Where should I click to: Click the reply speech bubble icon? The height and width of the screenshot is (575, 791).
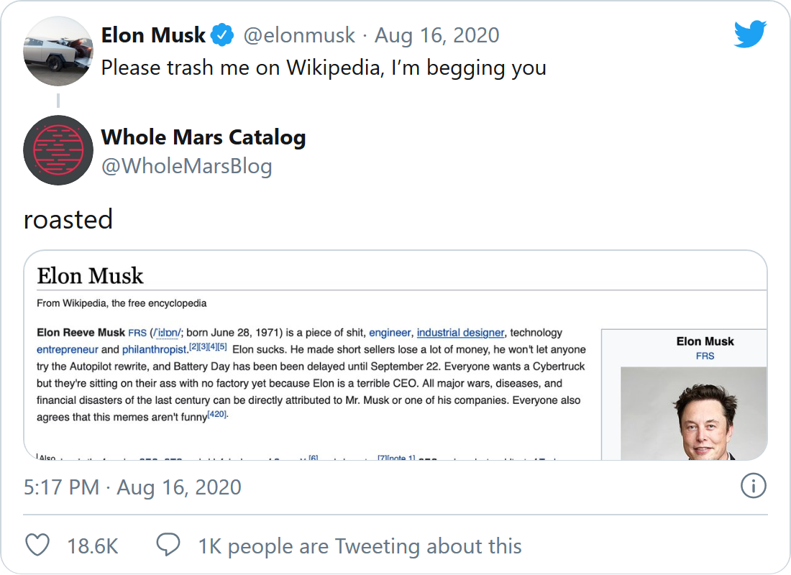coord(168,545)
